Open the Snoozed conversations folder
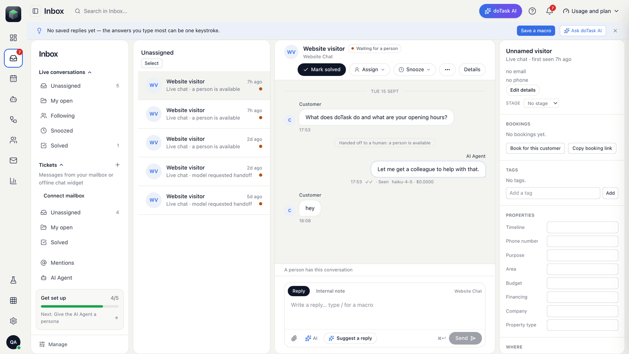 click(80, 131)
